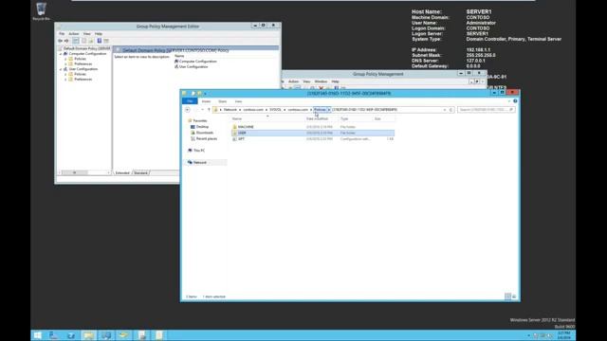Open View tab in Explorer ribbon
This screenshot has height=341, width=607.
pyautogui.click(x=238, y=101)
